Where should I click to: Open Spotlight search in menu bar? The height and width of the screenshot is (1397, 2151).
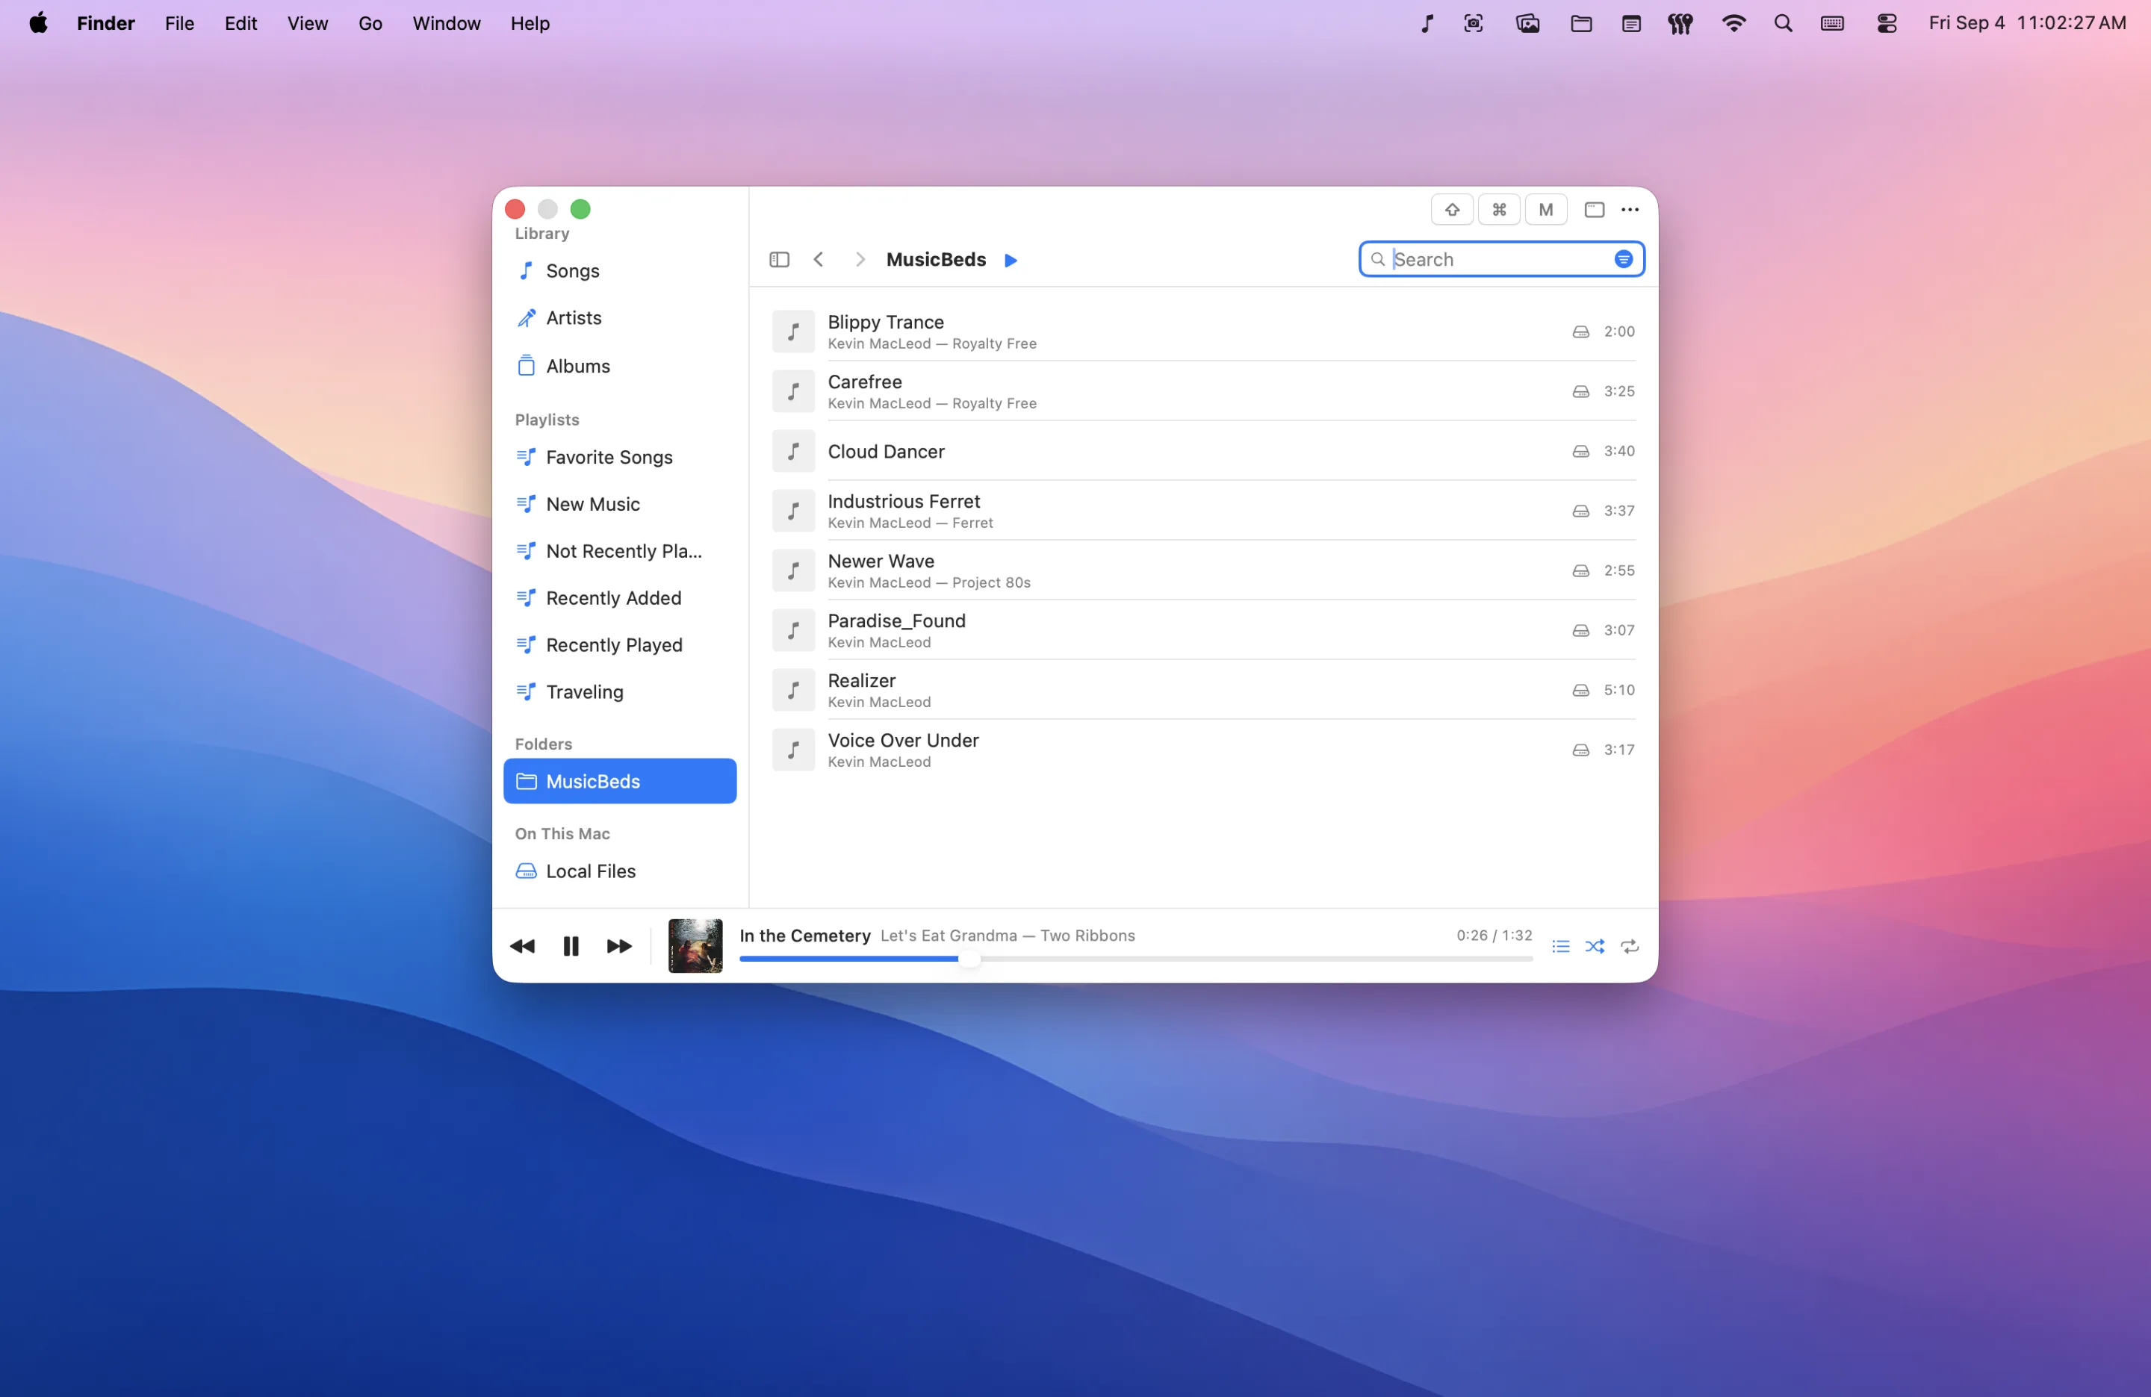(1783, 23)
